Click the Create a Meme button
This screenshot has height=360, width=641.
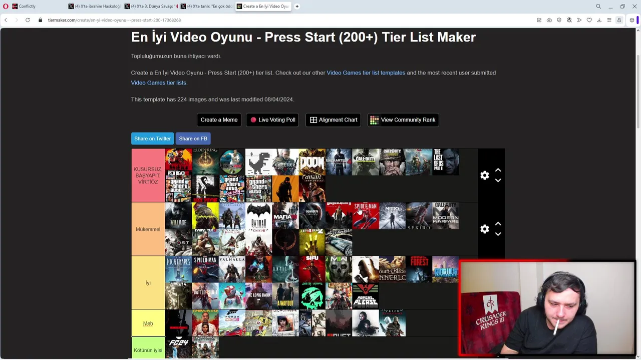coord(219,120)
